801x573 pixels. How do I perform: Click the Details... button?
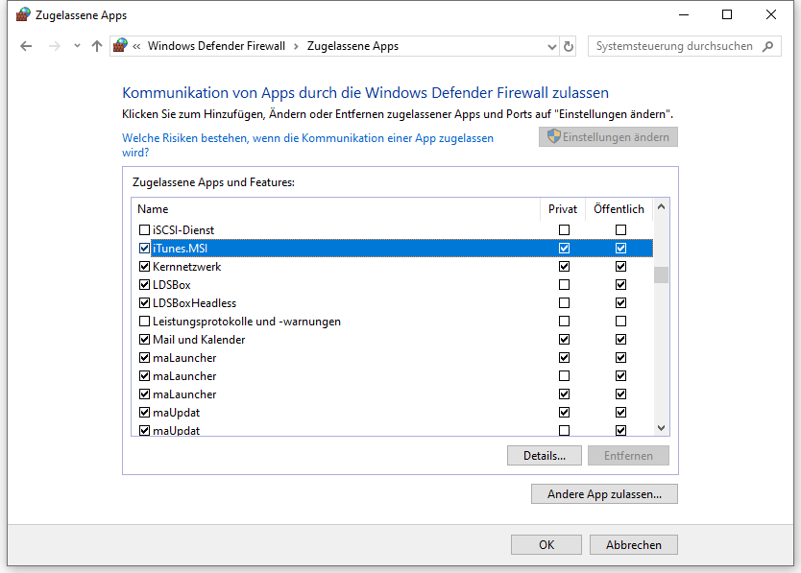[544, 456]
